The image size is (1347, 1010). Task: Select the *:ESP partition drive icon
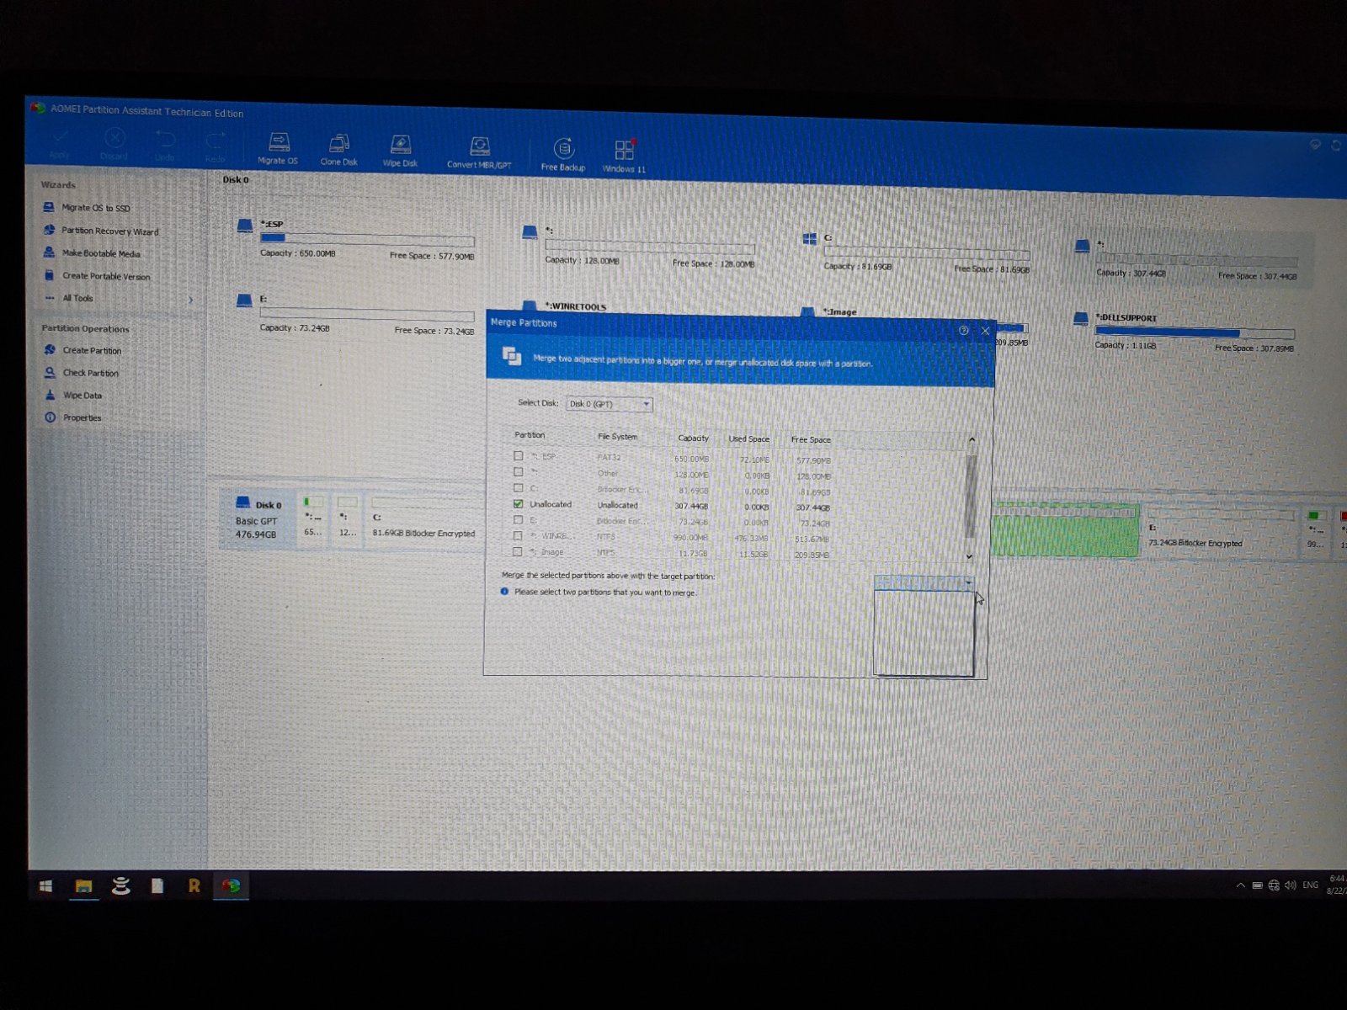[x=245, y=225]
